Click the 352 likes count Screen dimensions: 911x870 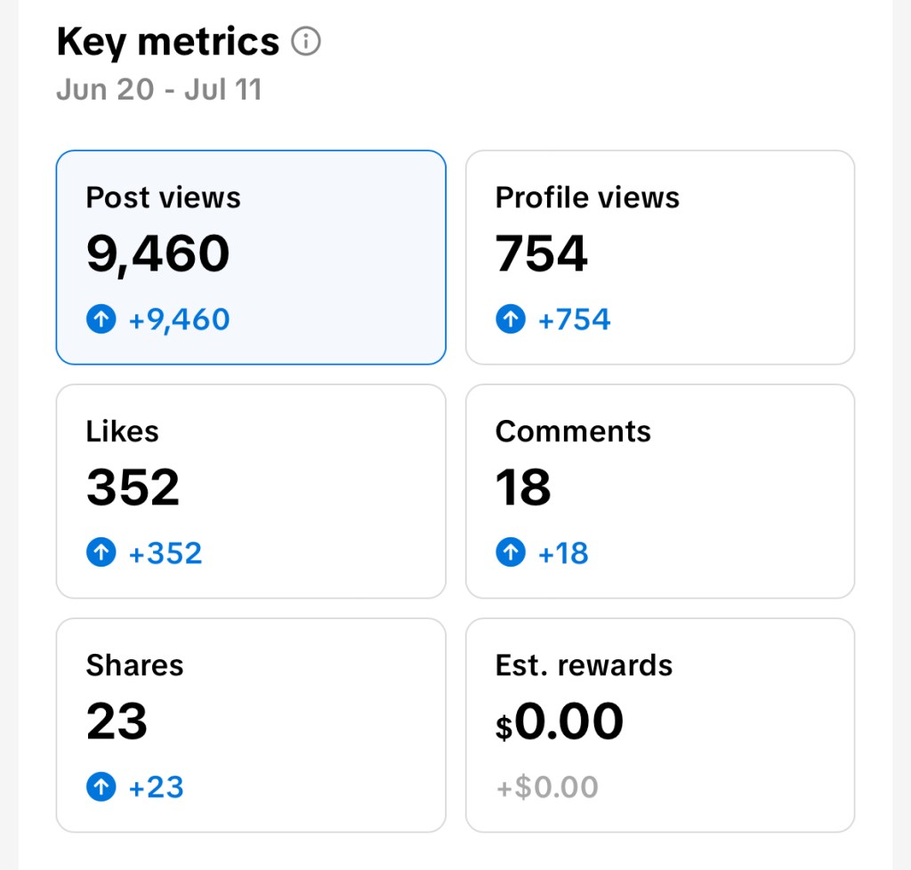pos(133,488)
